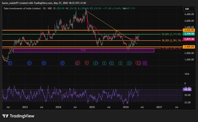Viewport: 198px width, 122px height.
Task: Select the 1D interval label
Action: click(x=44, y=8)
